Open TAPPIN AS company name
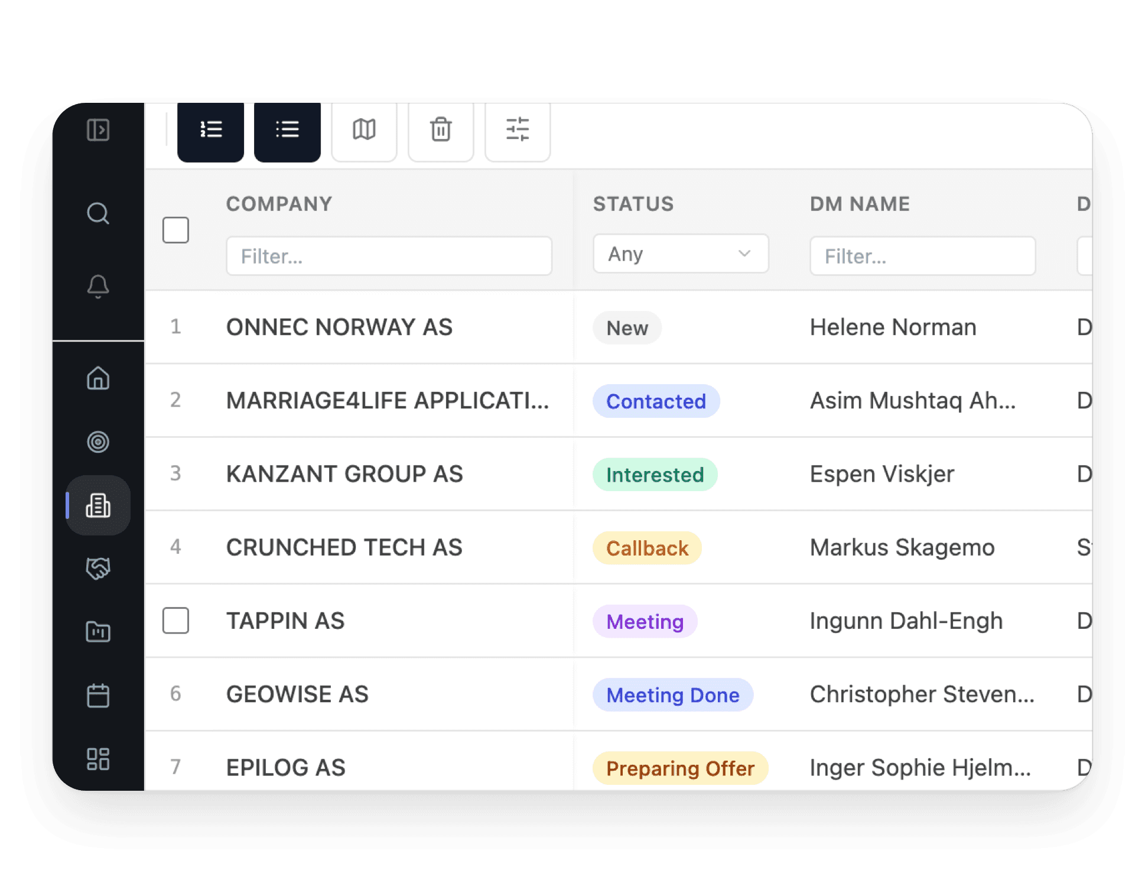The image size is (1145, 893). 285,621
